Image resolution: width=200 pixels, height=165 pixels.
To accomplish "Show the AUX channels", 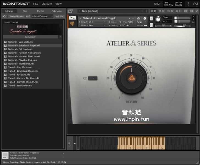I will [x=191, y=11].
